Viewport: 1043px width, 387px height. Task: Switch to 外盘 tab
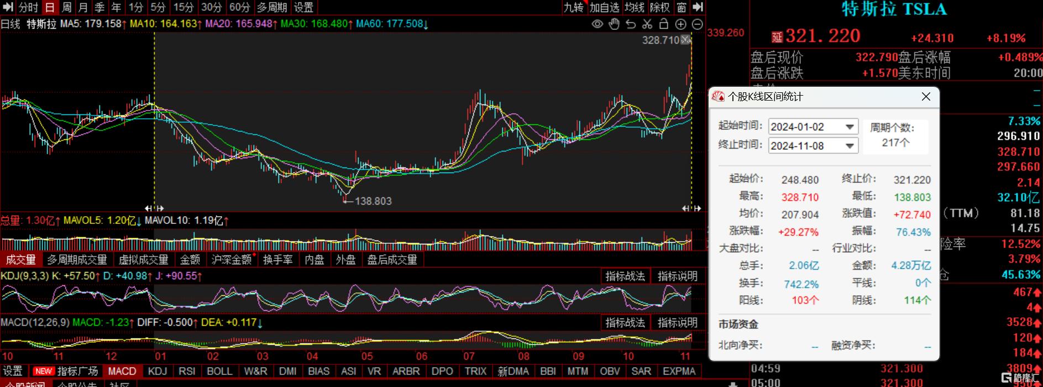[x=346, y=259]
